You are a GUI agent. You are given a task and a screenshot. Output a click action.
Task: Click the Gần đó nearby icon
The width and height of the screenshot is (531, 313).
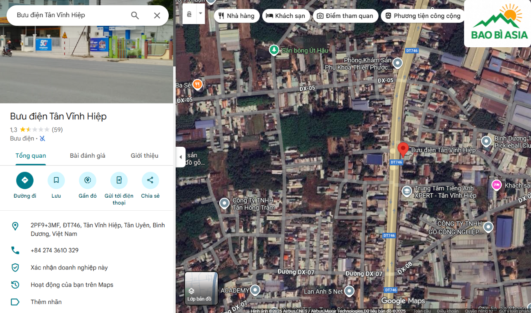87,180
